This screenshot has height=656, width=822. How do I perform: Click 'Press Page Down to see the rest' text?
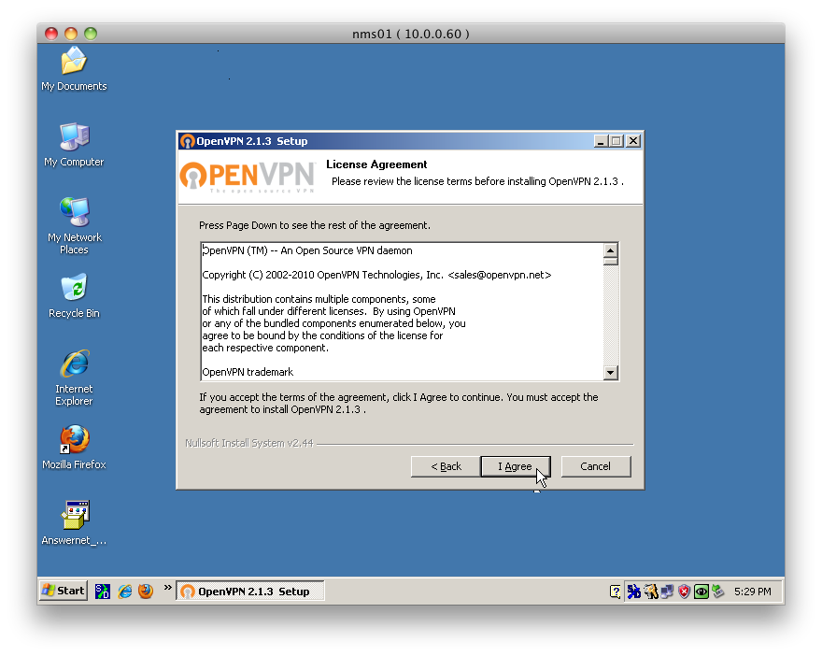(x=315, y=225)
